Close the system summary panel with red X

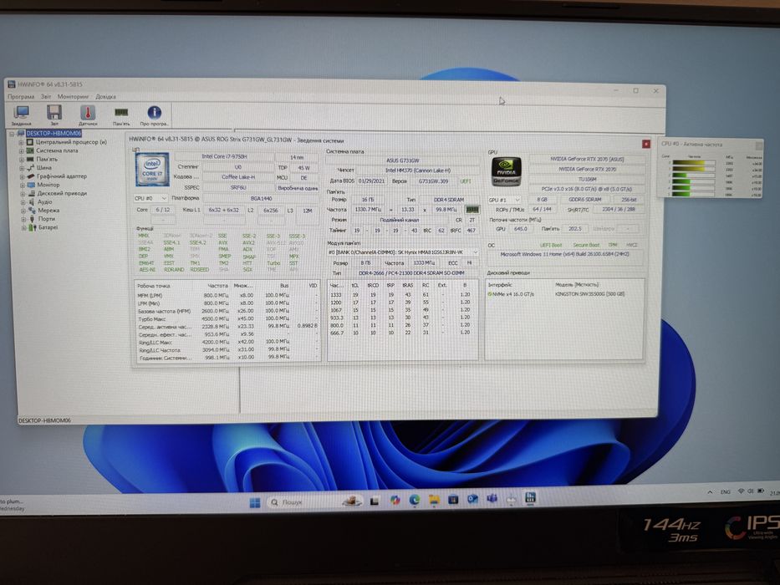click(x=645, y=144)
